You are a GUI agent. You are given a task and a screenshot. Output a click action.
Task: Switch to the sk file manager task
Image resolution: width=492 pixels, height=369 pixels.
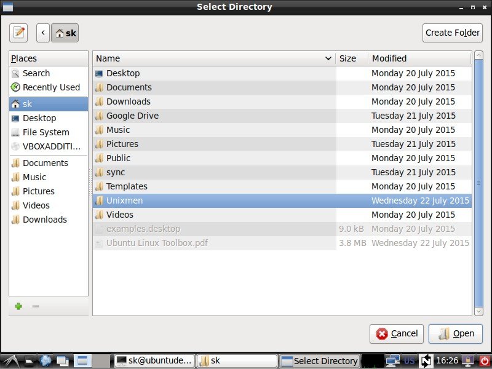click(237, 361)
